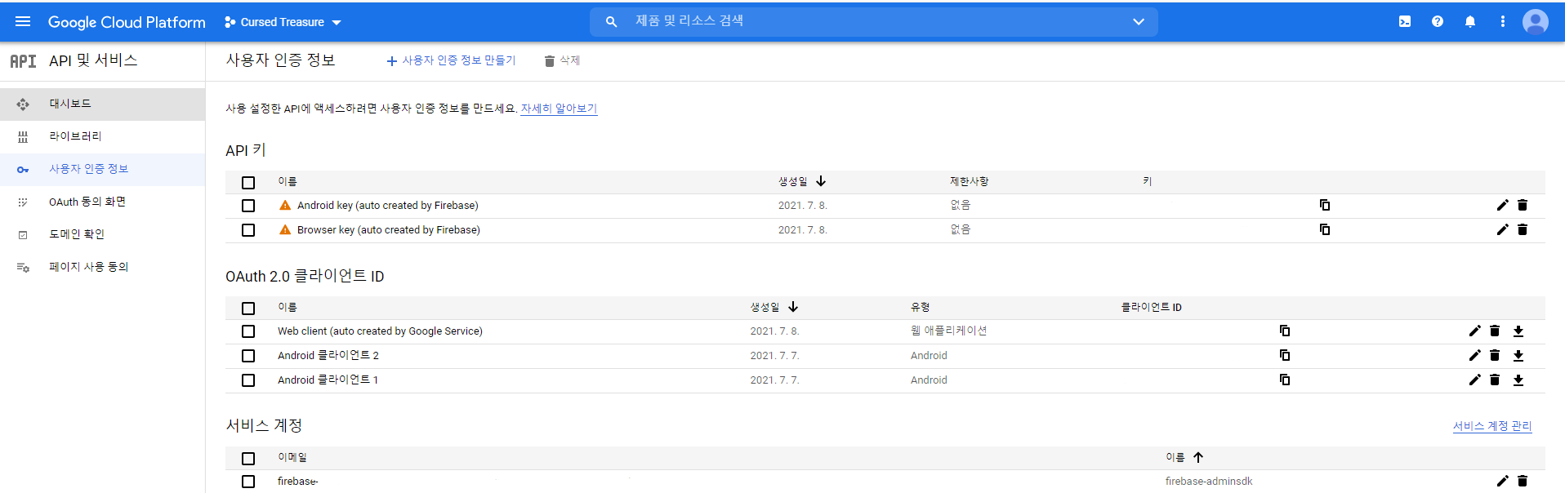
Task: Edit Android 클라이언트 2 entry
Action: [1474, 355]
